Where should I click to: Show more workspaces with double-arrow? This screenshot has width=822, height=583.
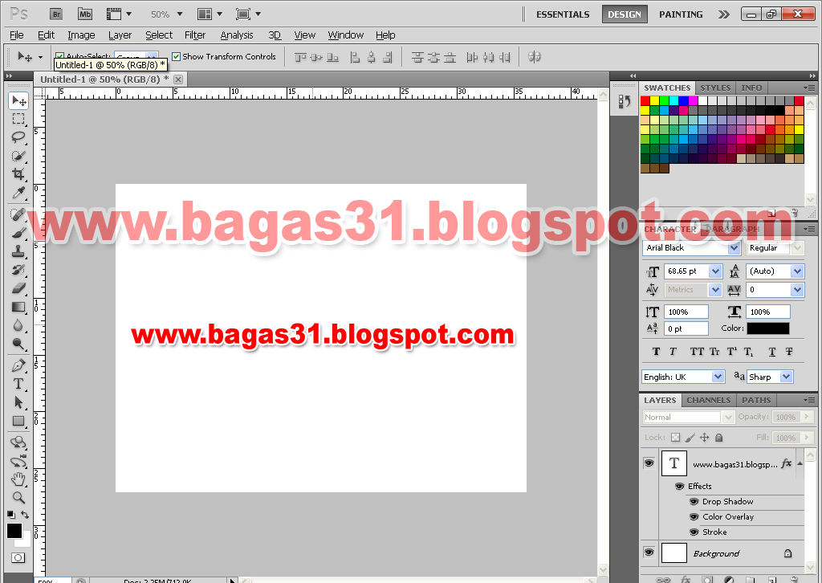[x=724, y=14]
